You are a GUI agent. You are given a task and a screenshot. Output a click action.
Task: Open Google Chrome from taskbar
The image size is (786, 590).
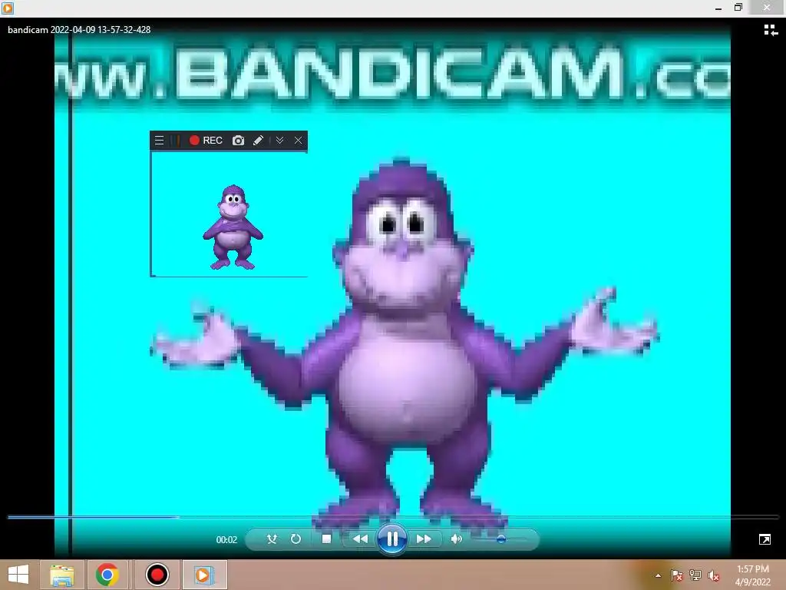[107, 575]
